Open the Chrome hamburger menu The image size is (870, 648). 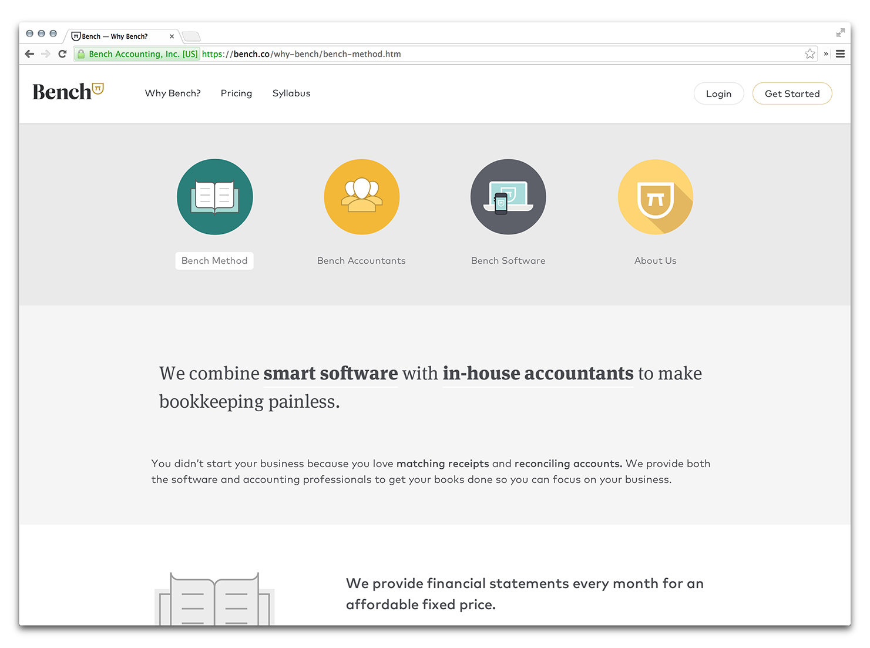coord(840,54)
